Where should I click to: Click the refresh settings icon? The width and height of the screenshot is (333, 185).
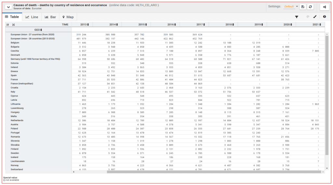pos(311,7)
